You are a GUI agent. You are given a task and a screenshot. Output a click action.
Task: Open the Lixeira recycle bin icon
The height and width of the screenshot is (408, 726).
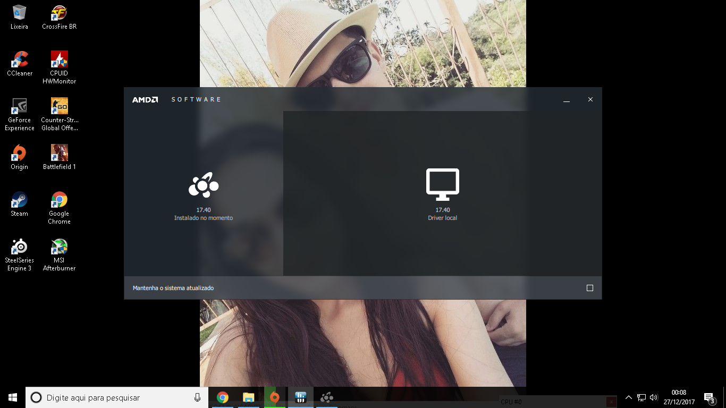click(19, 17)
